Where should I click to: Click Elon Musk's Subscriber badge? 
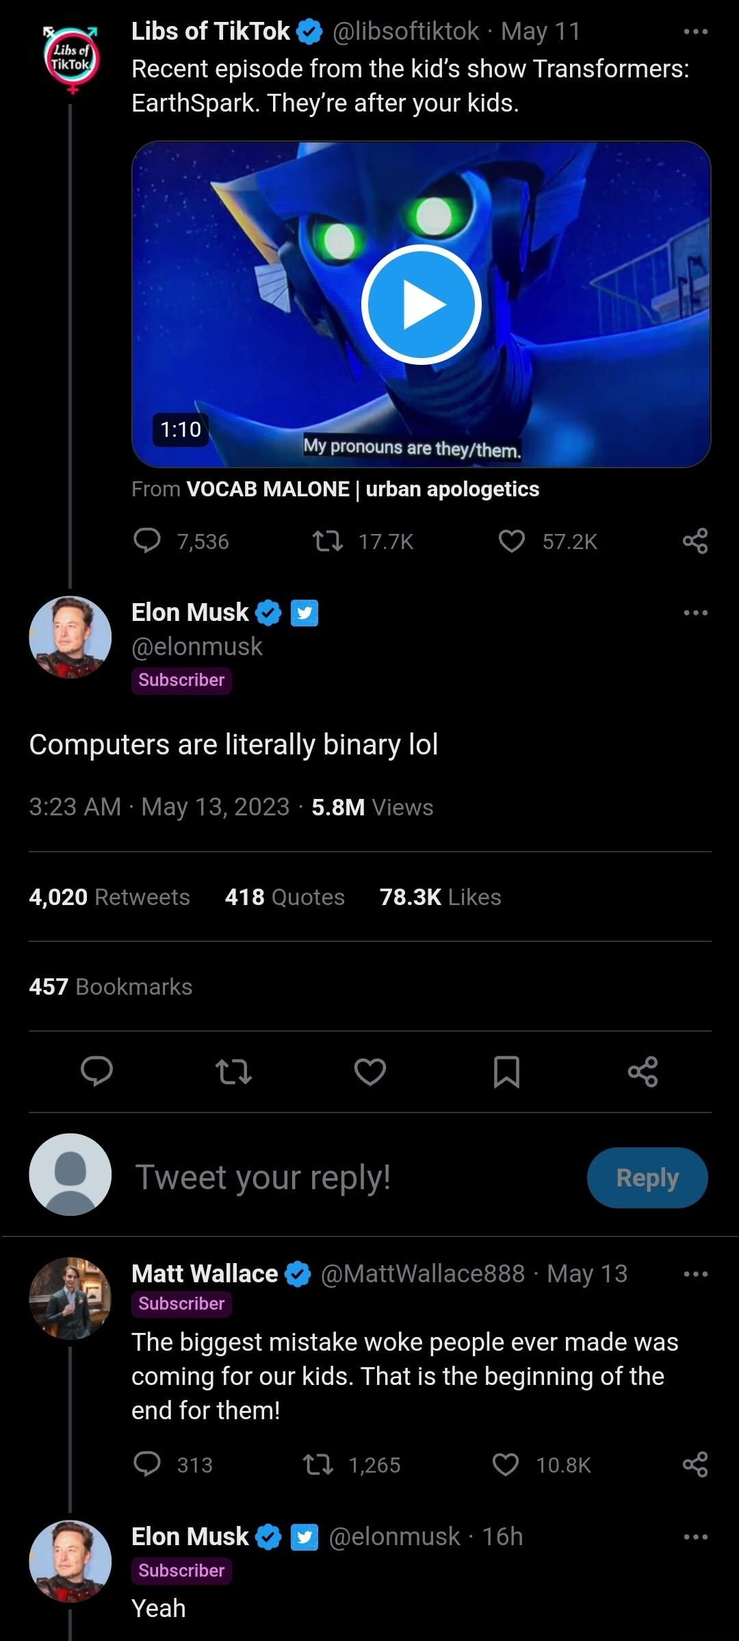(181, 680)
